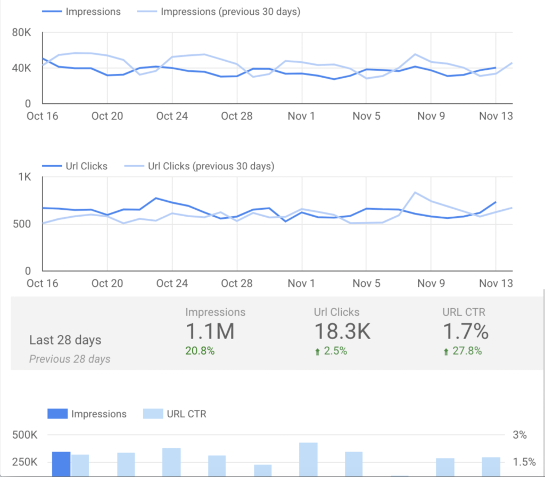Click the 1K axis label of the Url Clicks chart

coord(24,177)
